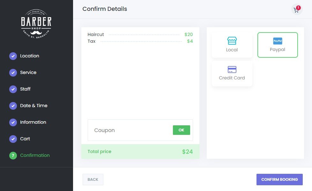Click the Total price amount
This screenshot has height=191, width=312.
pyautogui.click(x=187, y=152)
